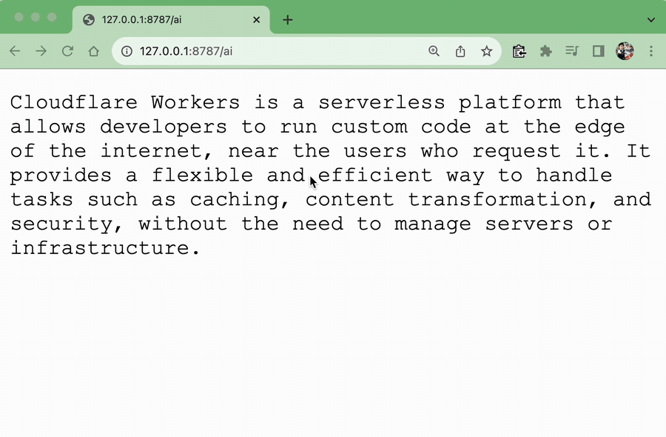The image size is (666, 437).
Task: Click the words "serverless platform"
Action: [440, 103]
